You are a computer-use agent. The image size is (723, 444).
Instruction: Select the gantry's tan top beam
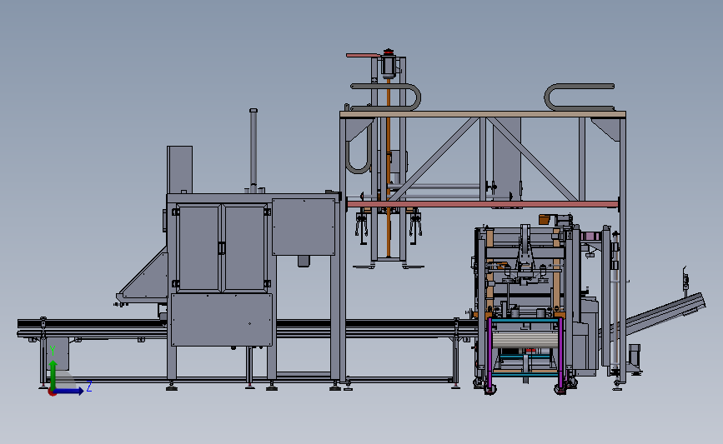tap(482, 114)
